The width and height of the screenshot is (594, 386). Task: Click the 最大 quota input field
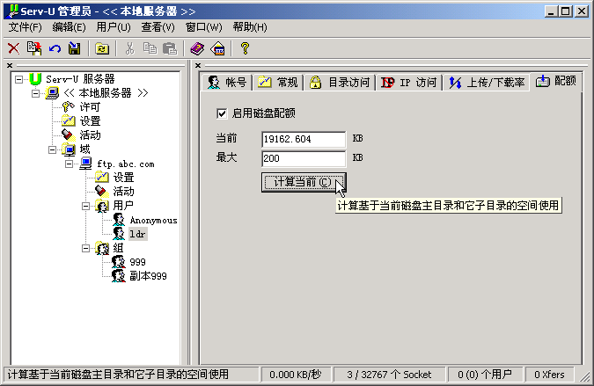(304, 158)
